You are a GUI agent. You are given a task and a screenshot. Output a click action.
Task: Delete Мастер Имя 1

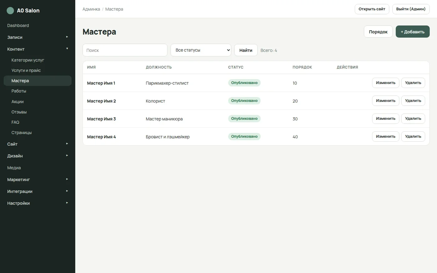413,83
